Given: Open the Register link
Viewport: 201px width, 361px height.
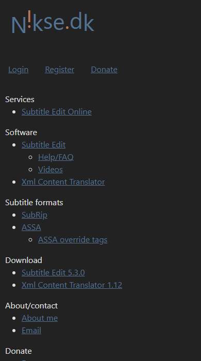Looking at the screenshot, I should point(60,70).
